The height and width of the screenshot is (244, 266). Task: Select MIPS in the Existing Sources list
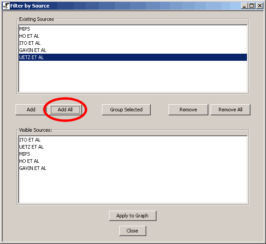tap(24, 29)
